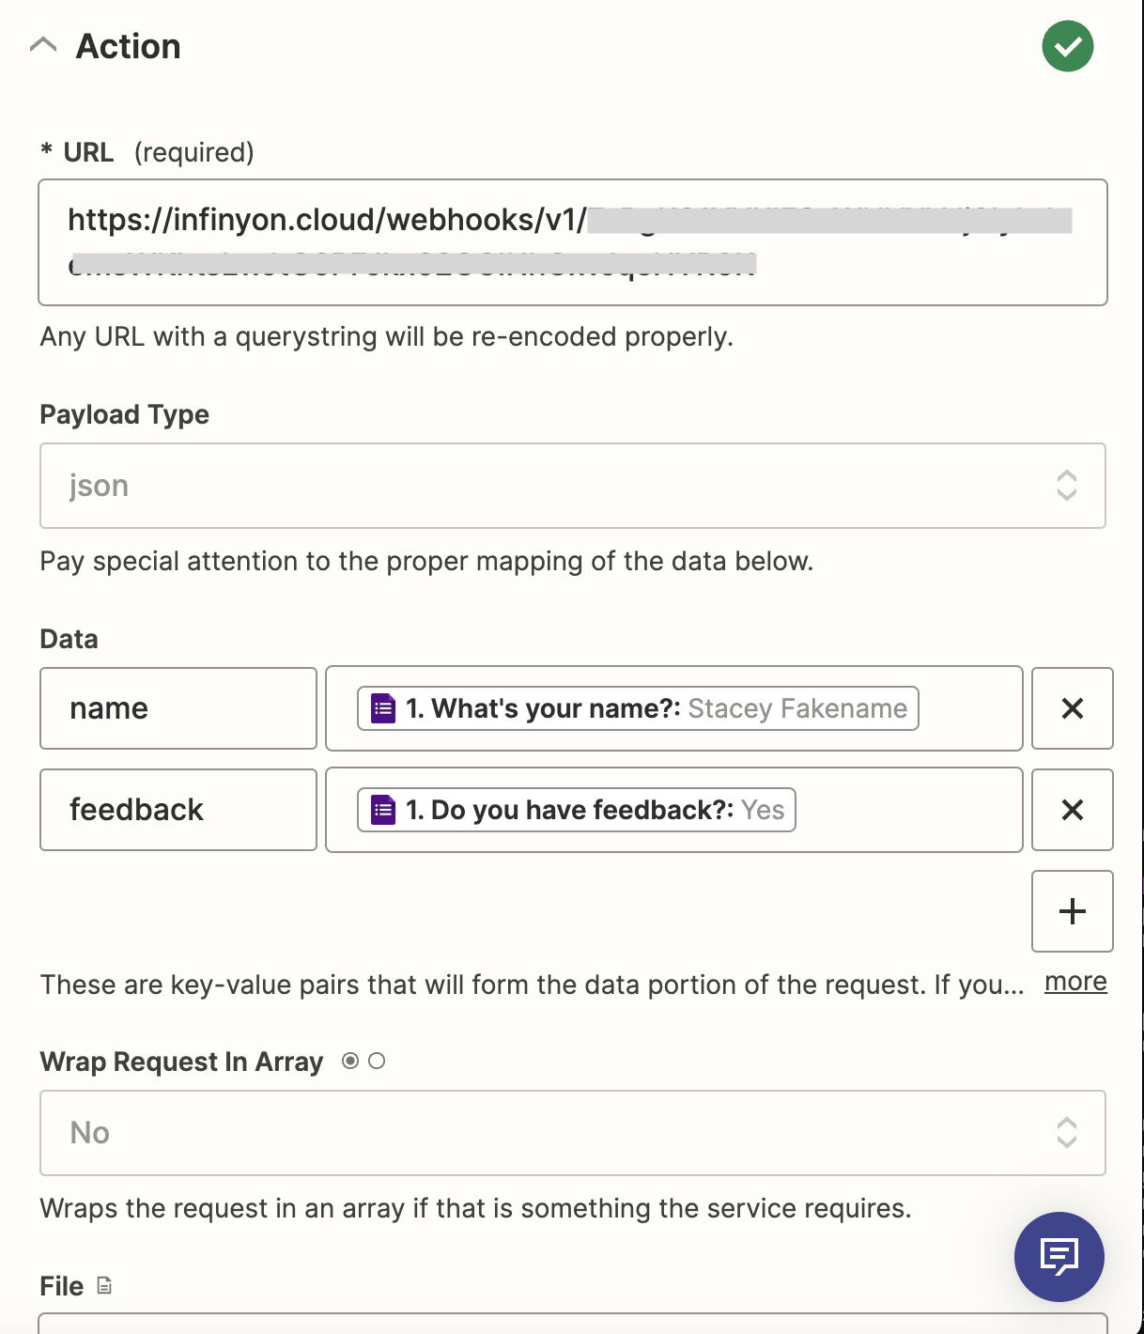Open the chat support bubble
This screenshot has width=1144, height=1334.
1059,1256
